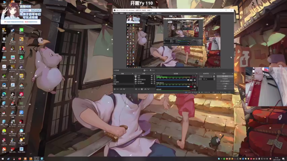
Task: Open 滤镜 (Filters) button under preview
Action: point(152,70)
